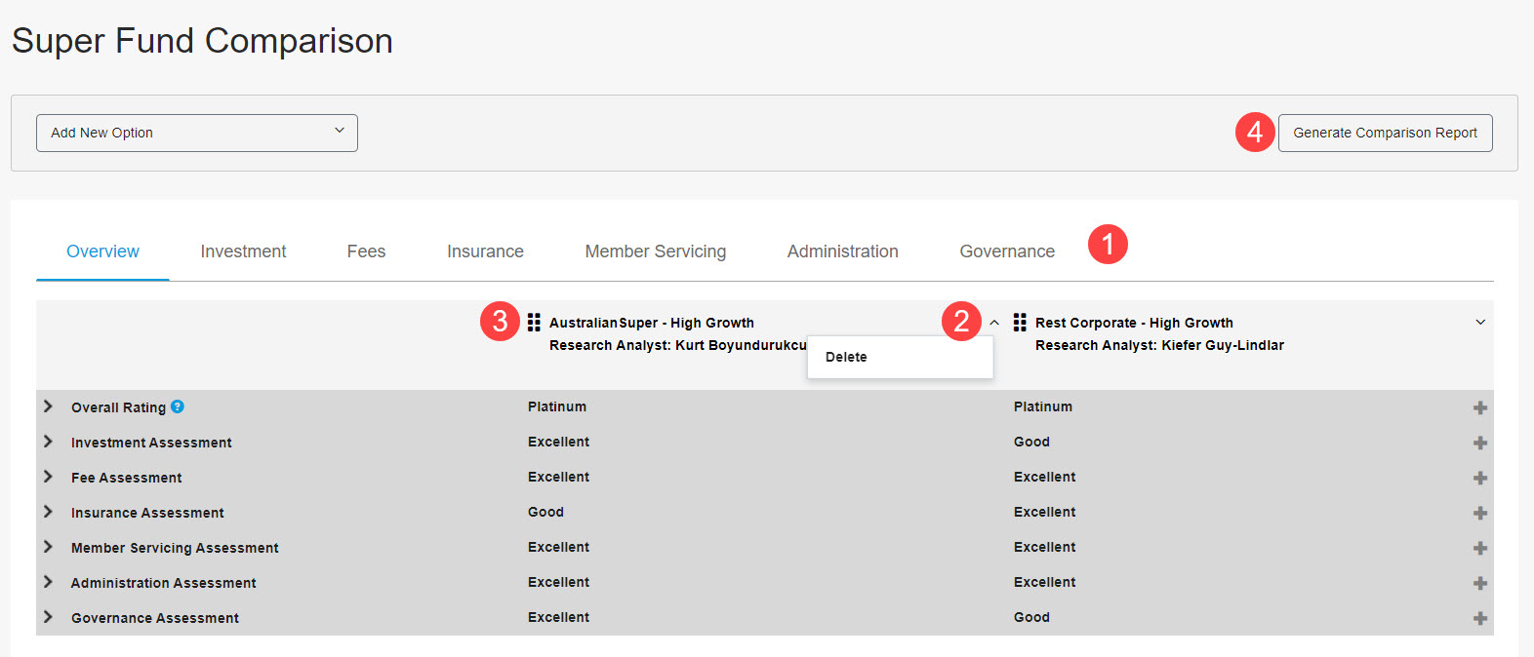1534x657 pixels.
Task: Expand the Governance Assessment row
Action: point(48,617)
